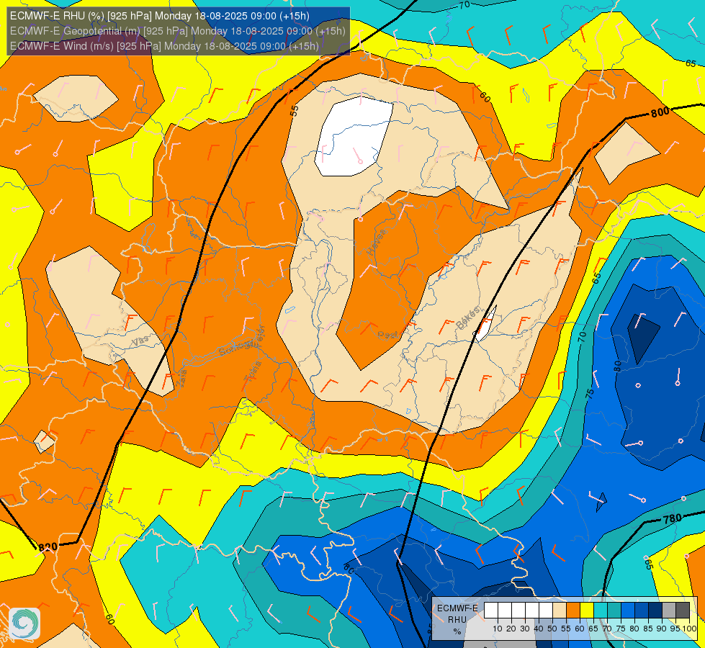Click the '10' tick value in legend
Image resolution: width=705 pixels, height=648 pixels.
click(x=498, y=629)
